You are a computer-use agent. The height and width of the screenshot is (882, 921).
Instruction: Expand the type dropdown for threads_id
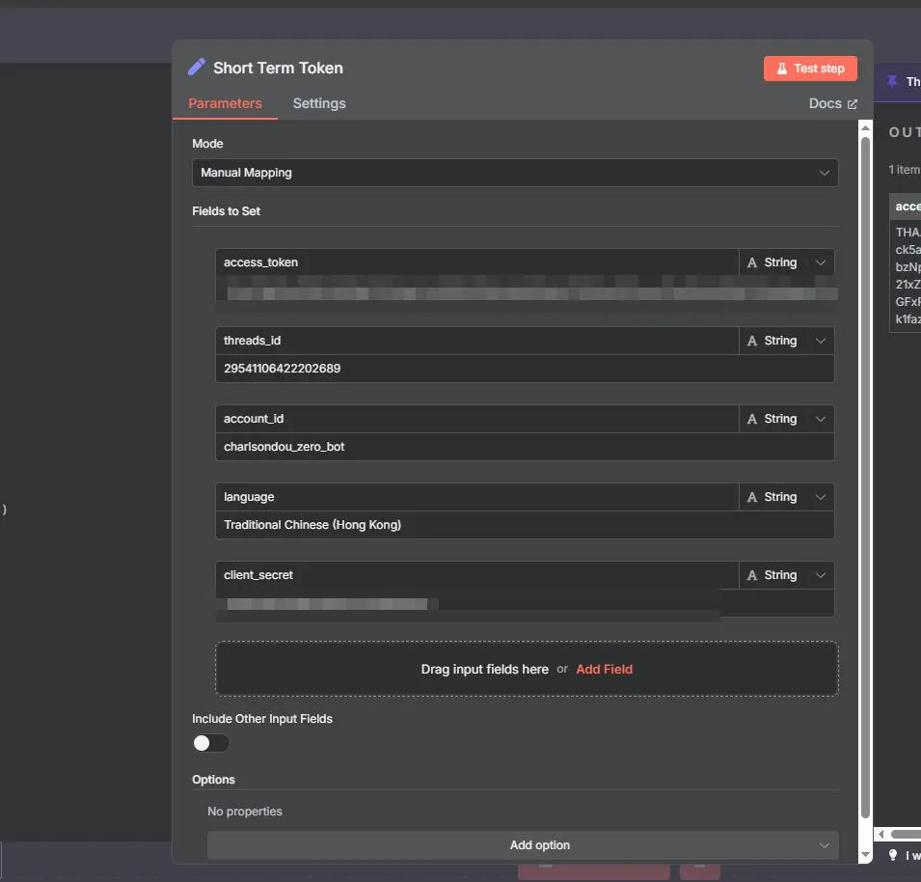click(x=821, y=341)
